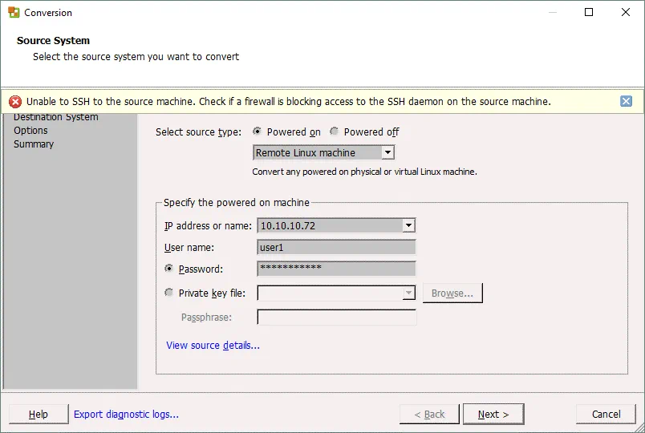Image resolution: width=645 pixels, height=433 pixels.
Task: Dismiss the SSH error banner
Action: point(626,101)
